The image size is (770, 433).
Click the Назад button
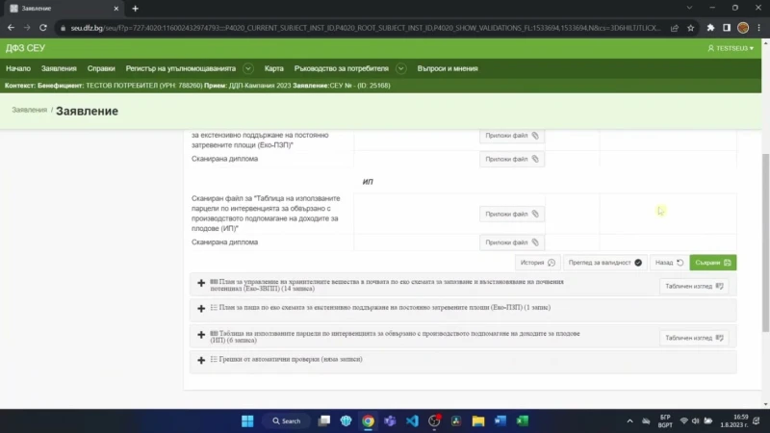[x=669, y=263]
